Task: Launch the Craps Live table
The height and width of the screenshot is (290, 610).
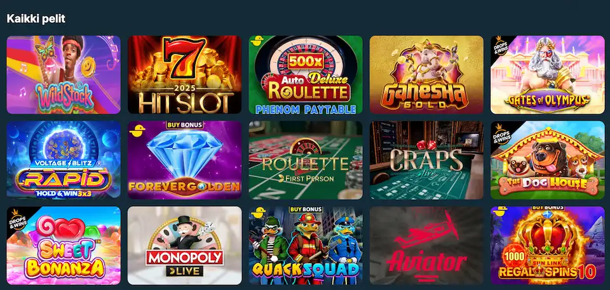Action: pos(426,160)
